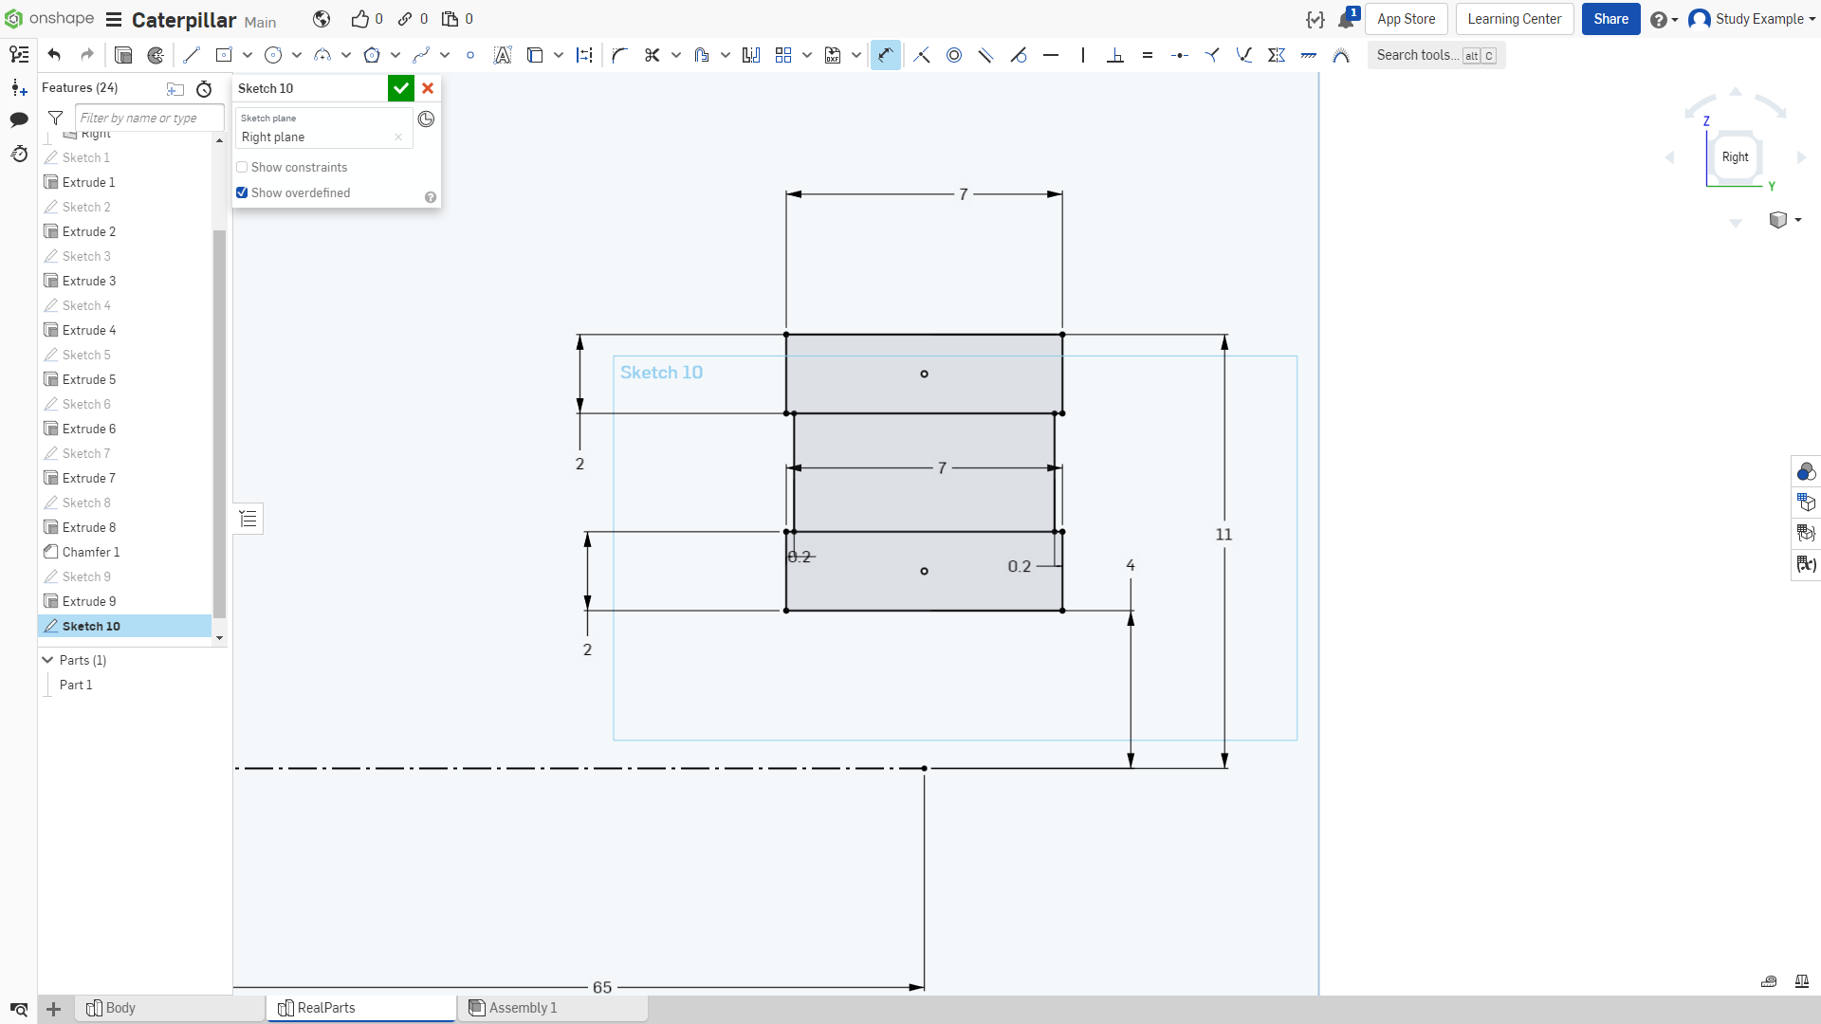The height and width of the screenshot is (1024, 1821).
Task: Select the Text sketch tool
Action: coord(503,55)
